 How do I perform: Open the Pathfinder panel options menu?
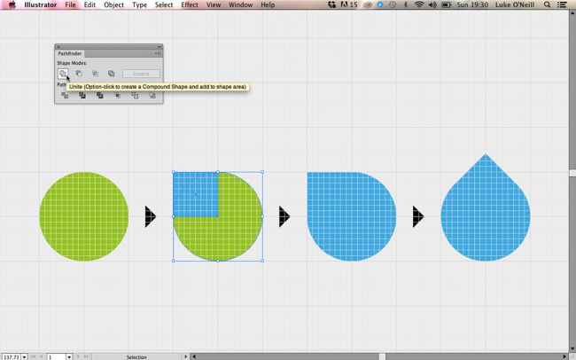point(159,54)
